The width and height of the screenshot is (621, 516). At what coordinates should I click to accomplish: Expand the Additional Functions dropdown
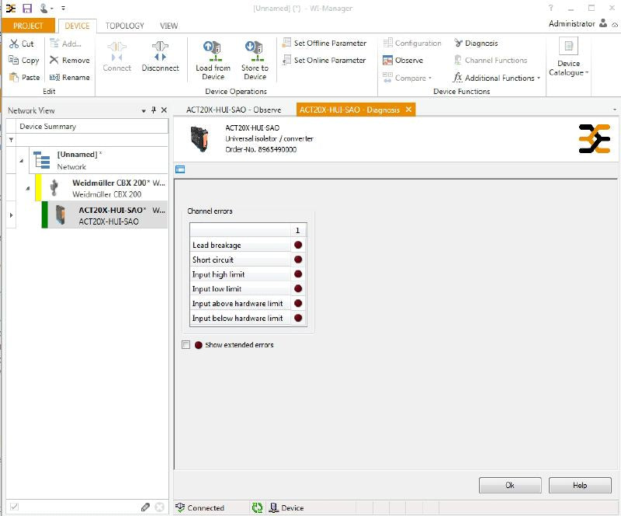(538, 78)
